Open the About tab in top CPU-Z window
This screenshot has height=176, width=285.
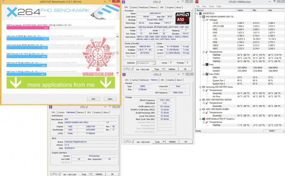point(179,8)
